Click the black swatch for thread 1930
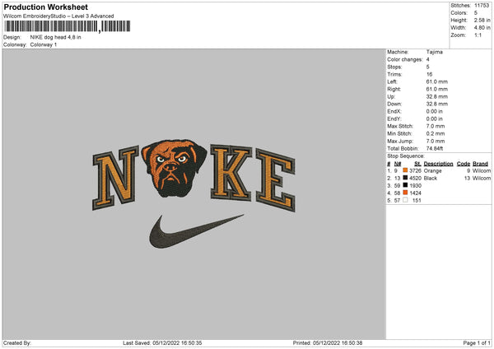 tap(405, 185)
